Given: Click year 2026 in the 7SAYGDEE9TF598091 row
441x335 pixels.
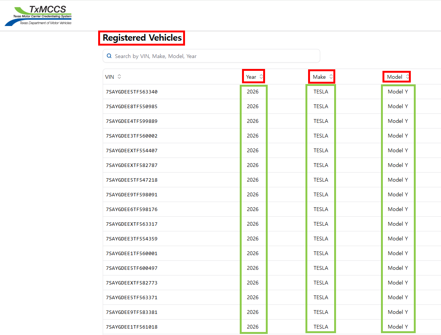Looking at the screenshot, I should point(253,194).
